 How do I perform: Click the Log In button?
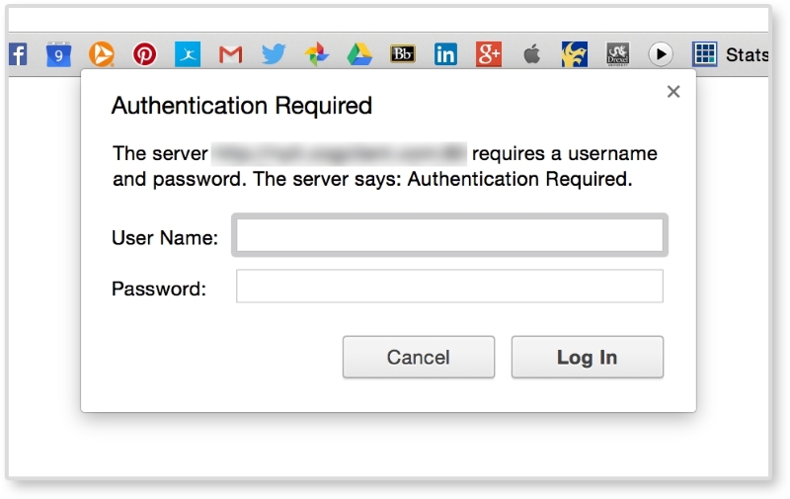tap(588, 357)
